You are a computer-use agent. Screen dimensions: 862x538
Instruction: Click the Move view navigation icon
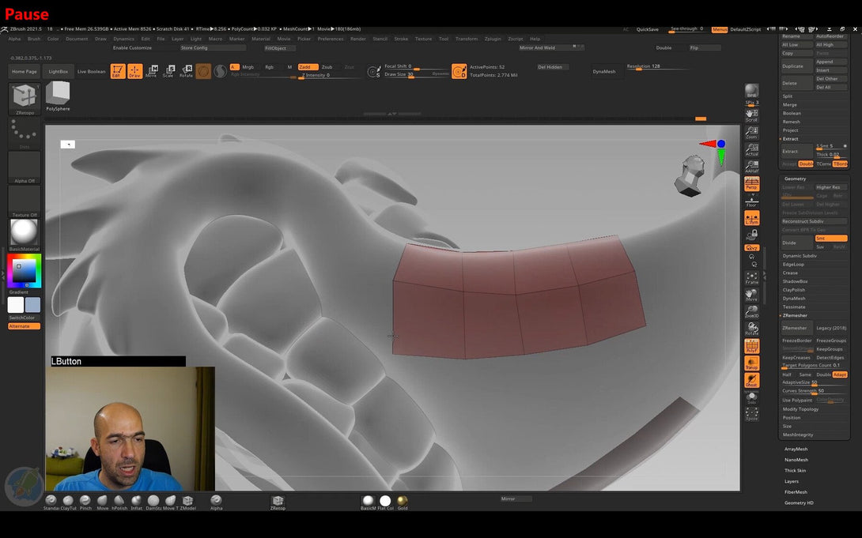click(x=751, y=295)
